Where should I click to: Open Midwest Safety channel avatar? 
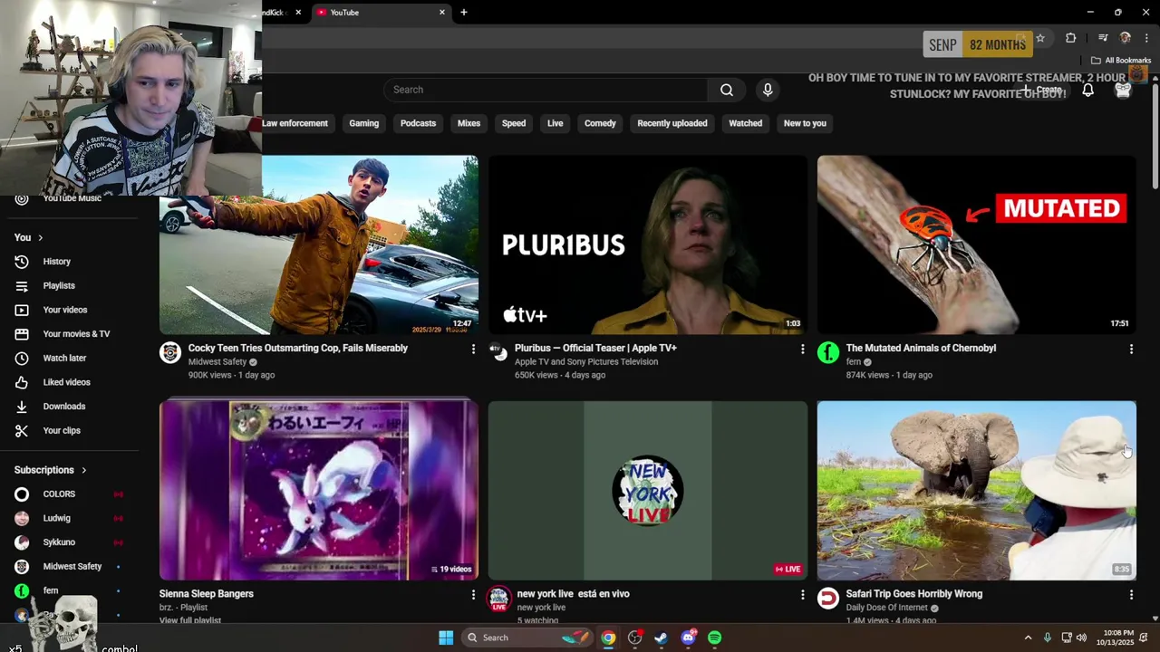(x=170, y=353)
